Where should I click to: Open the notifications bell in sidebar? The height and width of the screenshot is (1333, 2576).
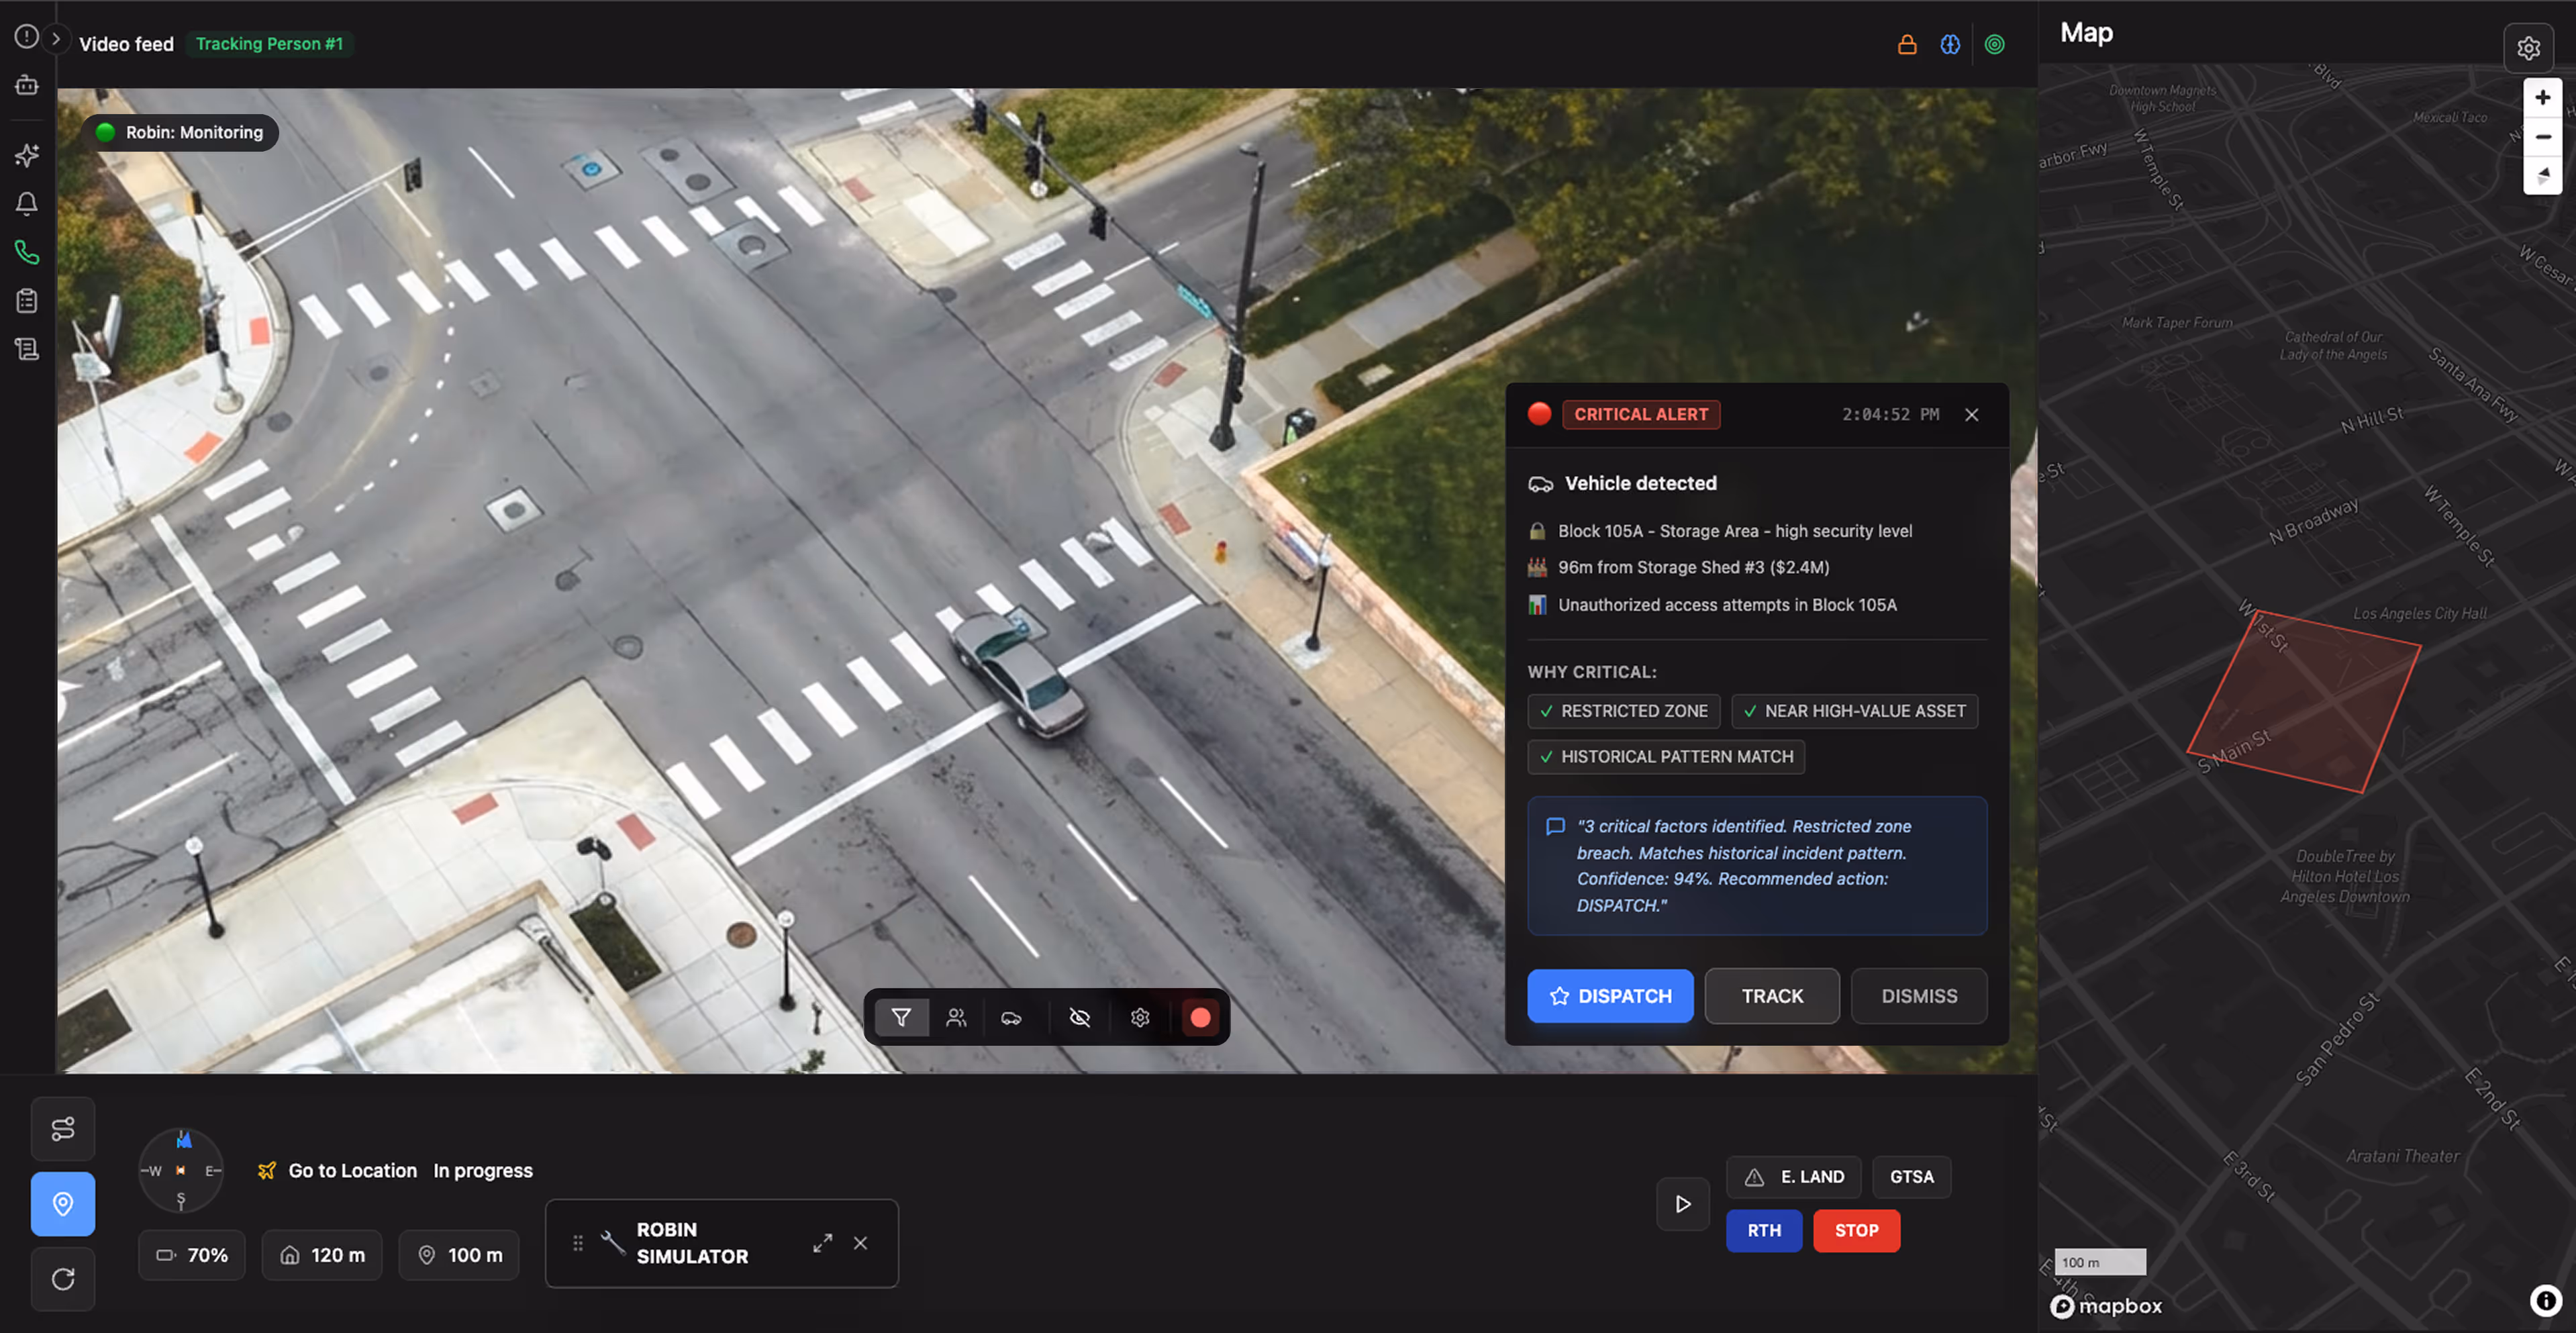27,204
